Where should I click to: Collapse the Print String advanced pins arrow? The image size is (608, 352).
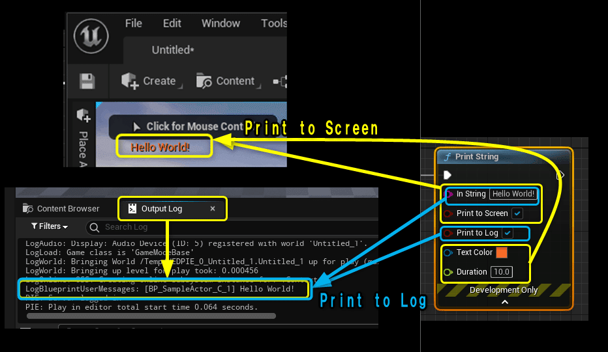[504, 302]
